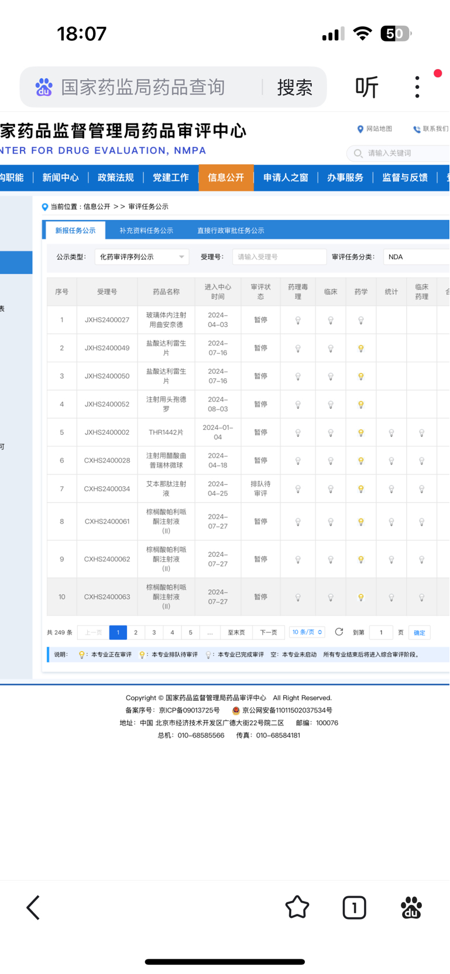Go to page 2
The height and width of the screenshot is (974, 450).
coord(136,632)
